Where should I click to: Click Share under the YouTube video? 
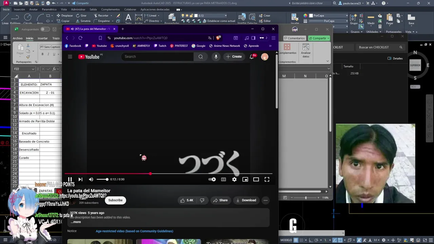pyautogui.click(x=220, y=200)
